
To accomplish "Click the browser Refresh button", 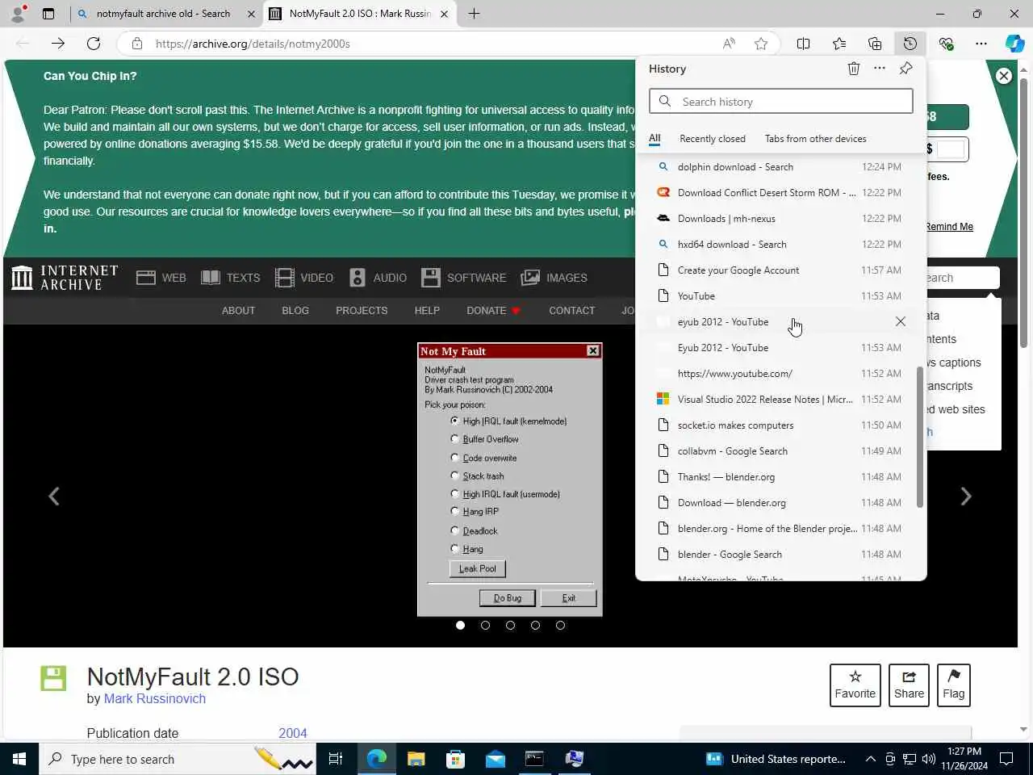I will (94, 44).
